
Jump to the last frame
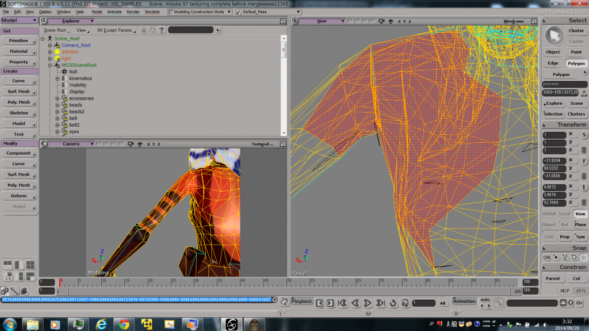[380, 303]
